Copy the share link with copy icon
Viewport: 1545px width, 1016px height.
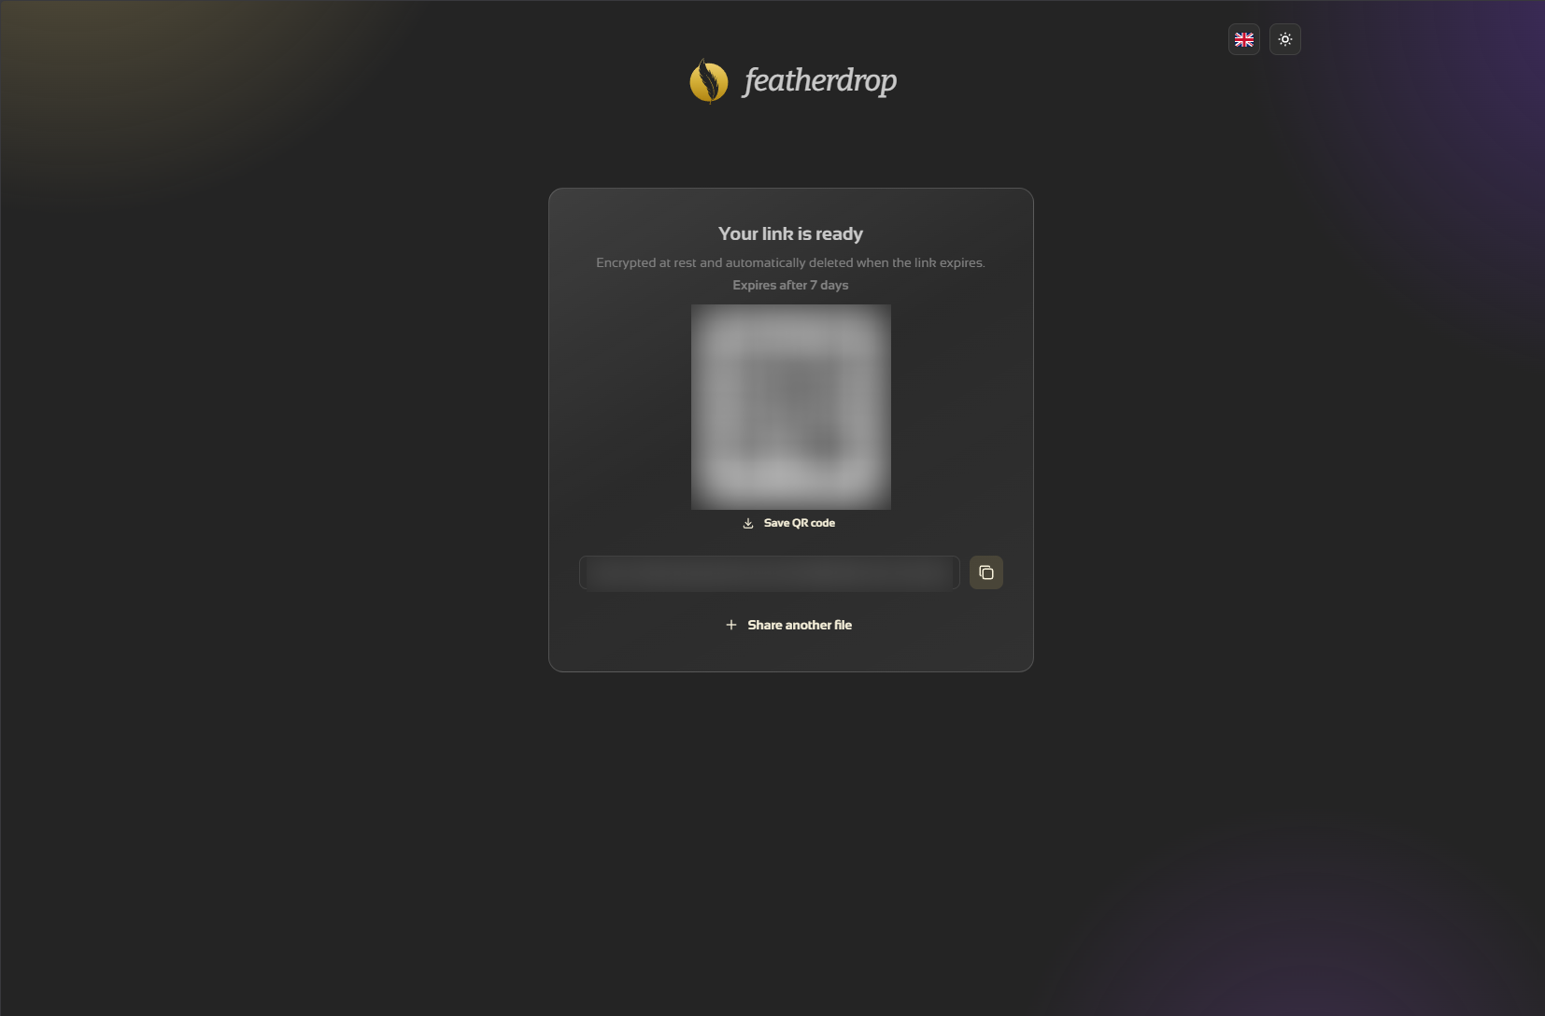985,572
